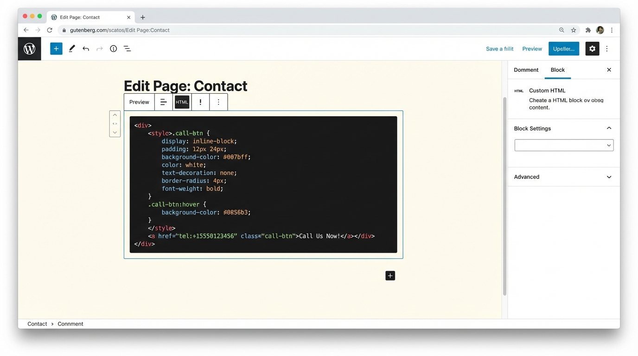The height and width of the screenshot is (356, 638).
Task: Open the block toolbar three-dot menu
Action: point(218,102)
